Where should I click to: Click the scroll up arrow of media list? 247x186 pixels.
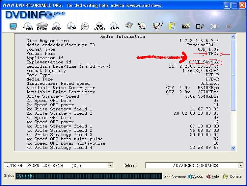pyautogui.click(x=233, y=37)
